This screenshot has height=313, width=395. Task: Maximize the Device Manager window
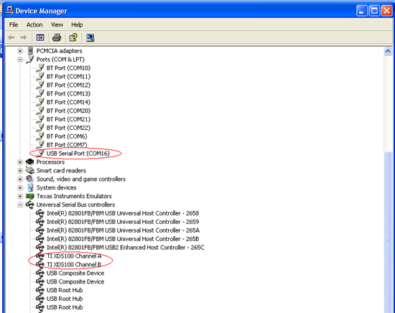tap(374, 11)
